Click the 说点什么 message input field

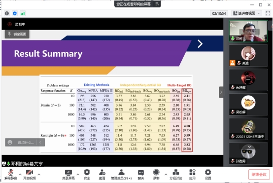point(26,143)
